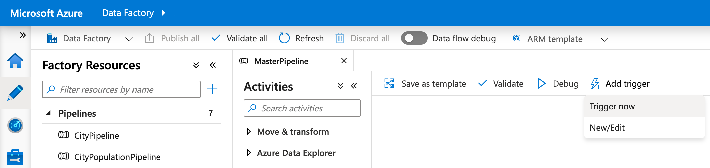Select Trigger now from menu

point(644,106)
